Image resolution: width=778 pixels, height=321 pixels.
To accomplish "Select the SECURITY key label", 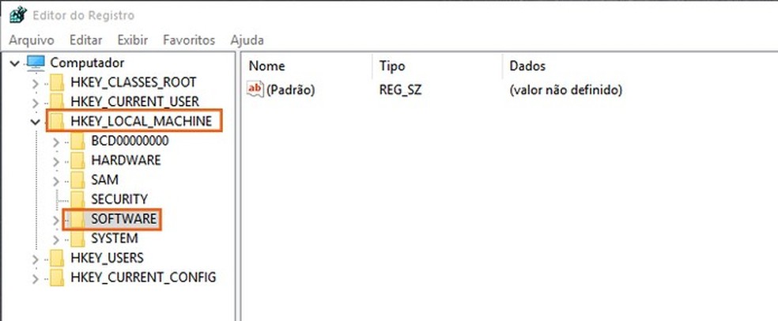I will coord(119,199).
